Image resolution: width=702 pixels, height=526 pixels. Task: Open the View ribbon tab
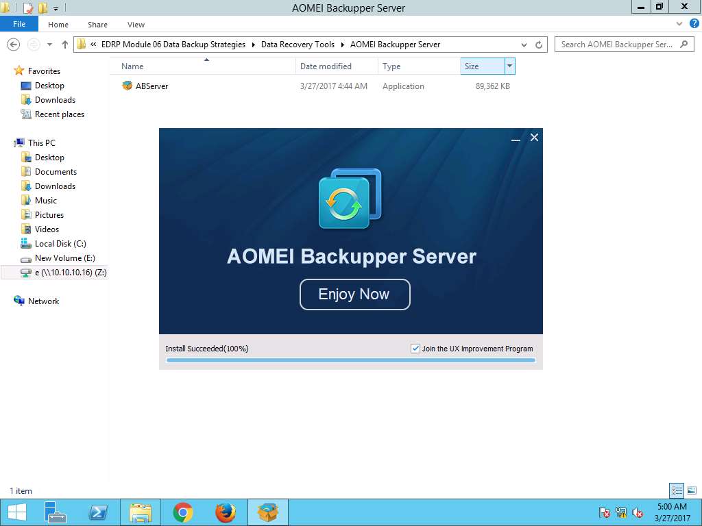(136, 25)
